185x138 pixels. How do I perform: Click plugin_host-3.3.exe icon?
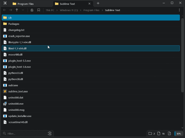[5, 61]
